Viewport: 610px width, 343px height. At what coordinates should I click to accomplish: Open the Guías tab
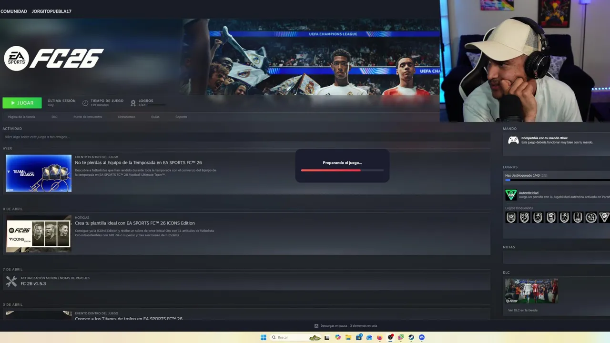pyautogui.click(x=155, y=117)
